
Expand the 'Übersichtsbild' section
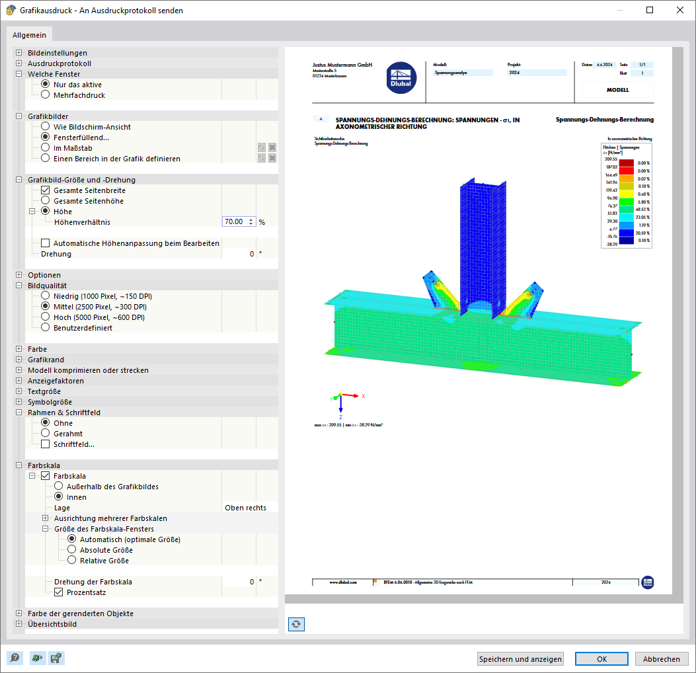(19, 623)
